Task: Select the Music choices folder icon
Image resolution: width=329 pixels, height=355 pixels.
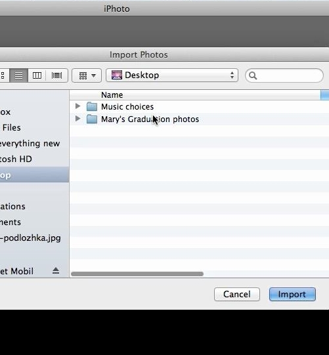Action: tap(92, 106)
